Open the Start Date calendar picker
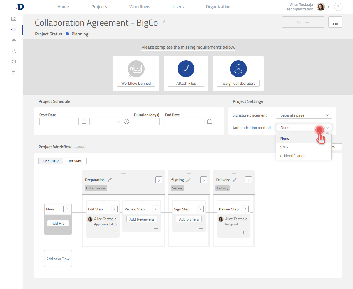353x289 pixels. [x=84, y=122]
